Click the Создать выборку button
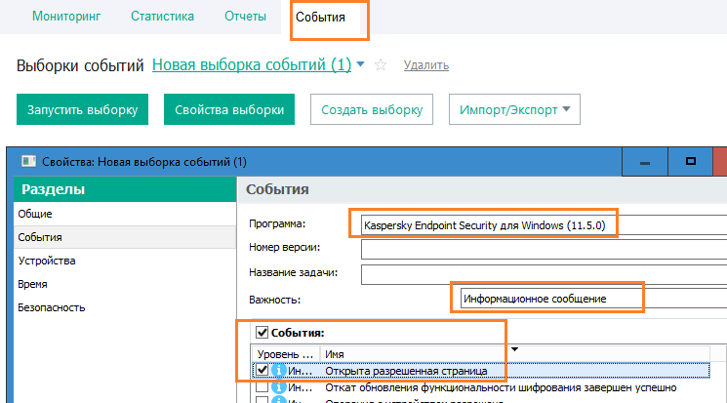The image size is (727, 403). pyautogui.click(x=372, y=109)
